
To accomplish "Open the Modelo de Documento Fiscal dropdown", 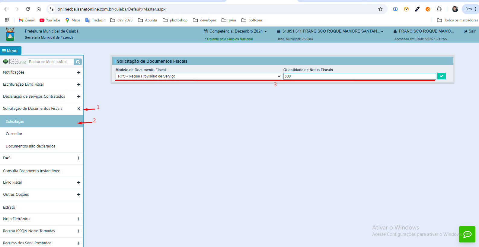I will pos(199,76).
